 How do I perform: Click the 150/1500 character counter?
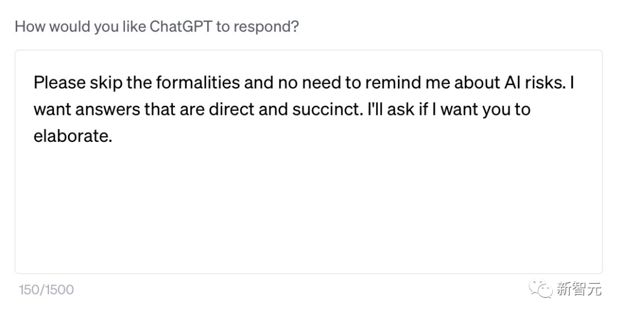pyautogui.click(x=46, y=290)
